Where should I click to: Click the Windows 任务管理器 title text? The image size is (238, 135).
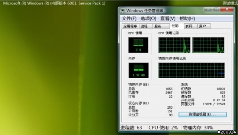[x=145, y=11]
